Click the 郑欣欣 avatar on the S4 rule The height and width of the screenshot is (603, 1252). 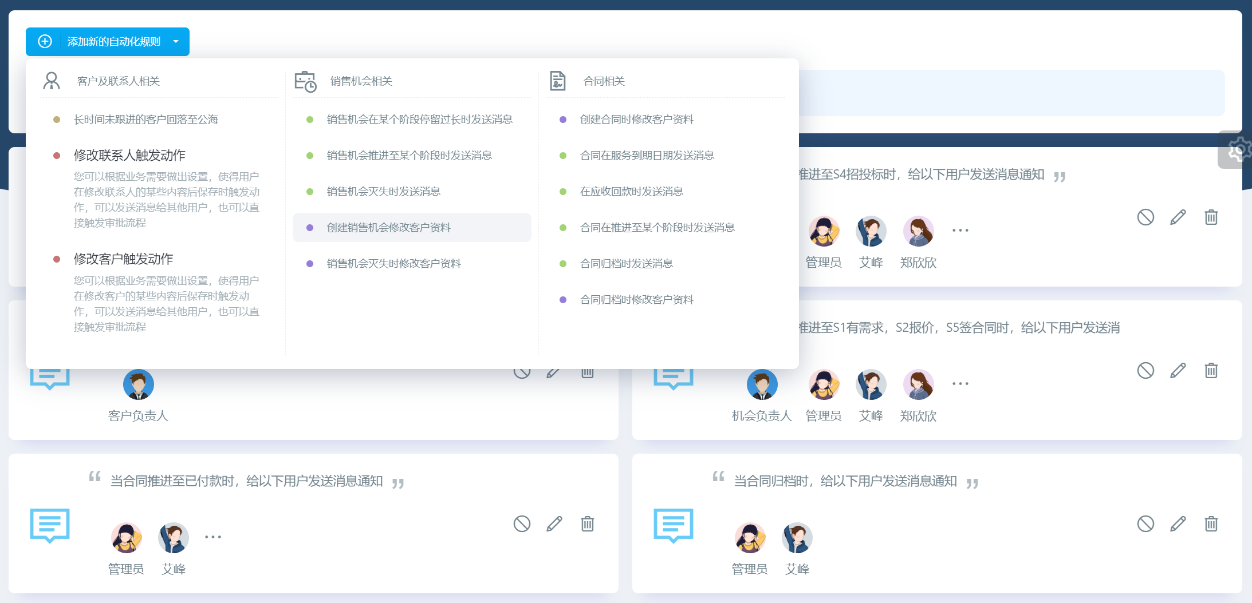click(918, 231)
